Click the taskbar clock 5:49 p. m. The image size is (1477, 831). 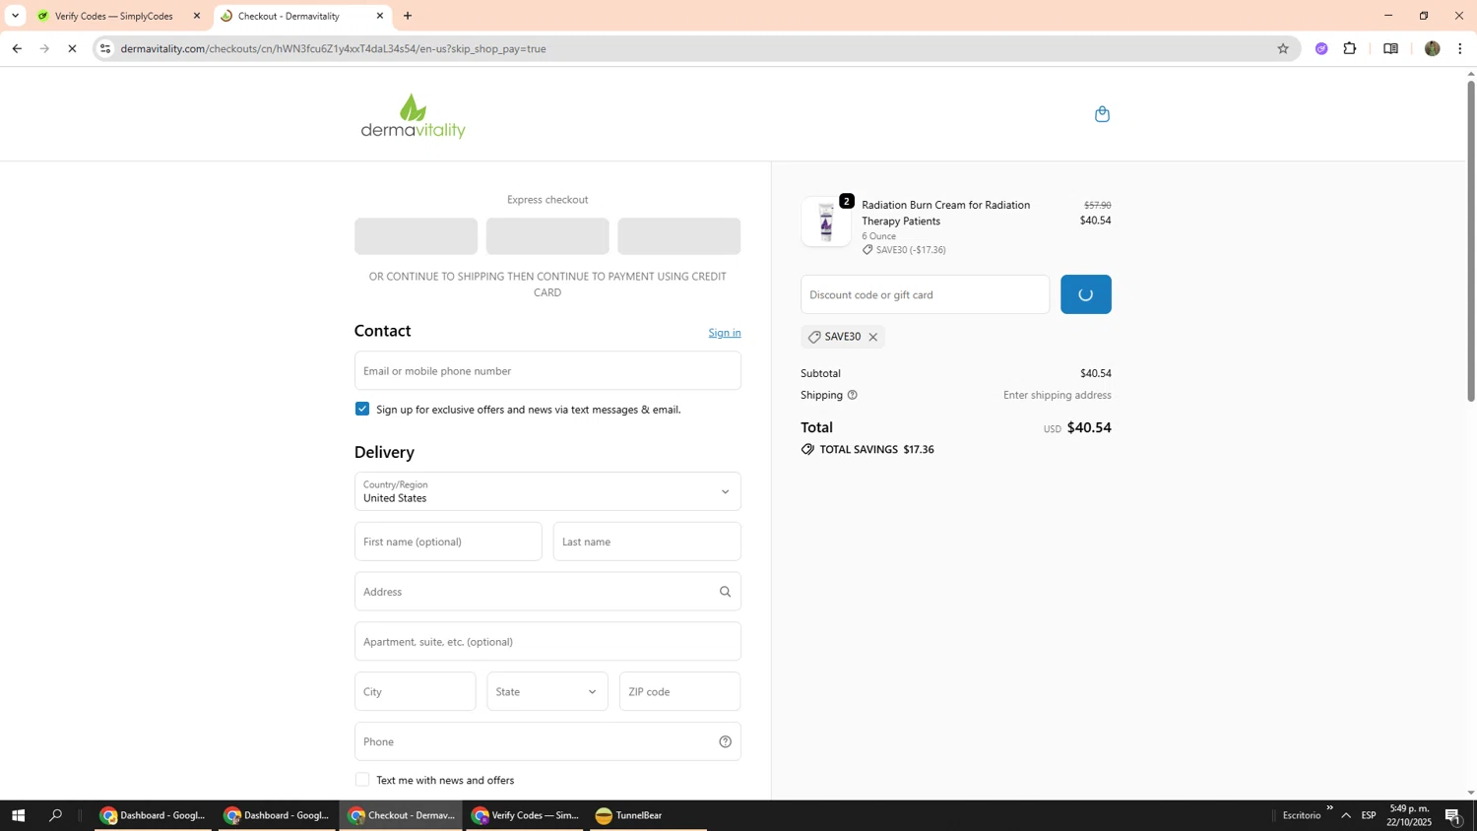click(x=1409, y=815)
